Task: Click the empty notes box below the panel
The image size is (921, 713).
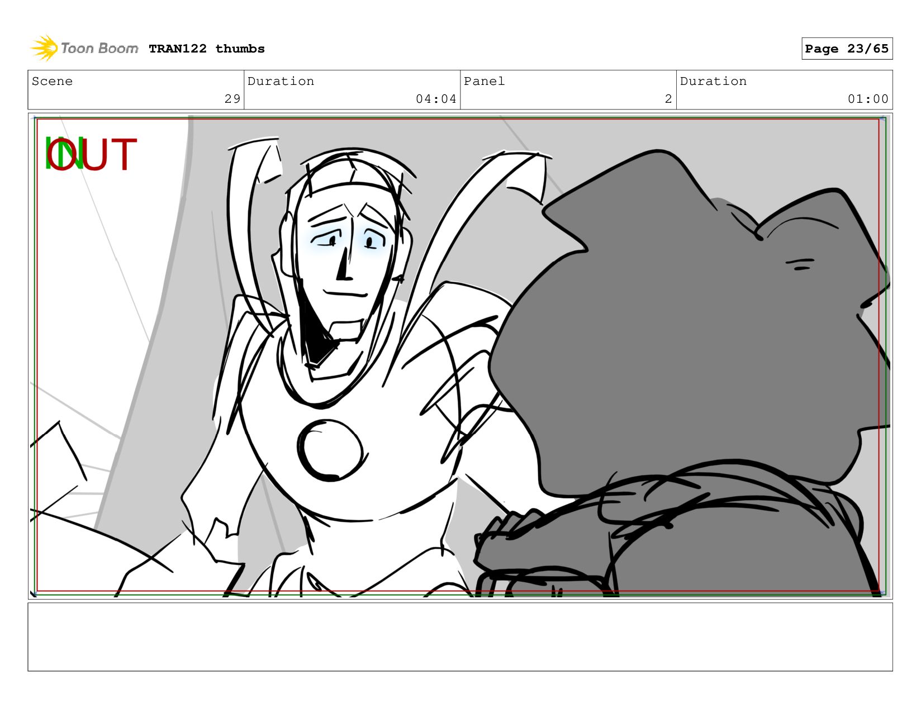Action: point(460,636)
